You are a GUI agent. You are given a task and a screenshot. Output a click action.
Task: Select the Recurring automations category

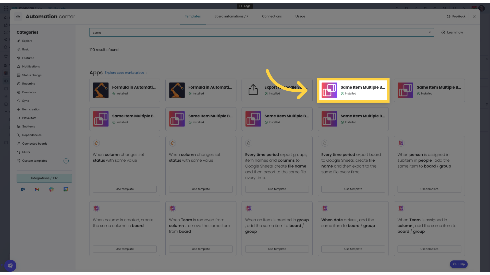tap(29, 84)
